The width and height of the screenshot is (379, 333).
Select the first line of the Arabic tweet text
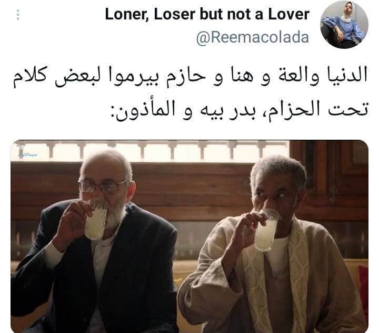pyautogui.click(x=190, y=77)
